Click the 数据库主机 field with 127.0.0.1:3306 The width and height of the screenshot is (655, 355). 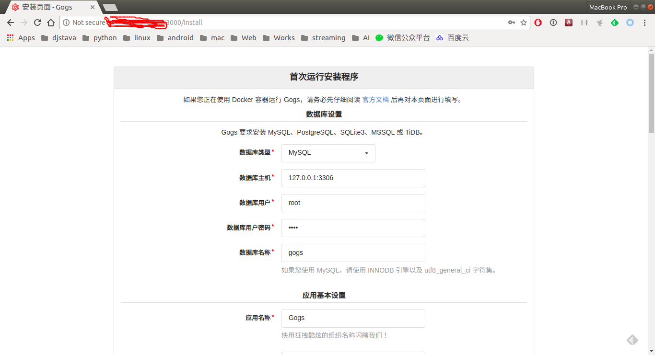(x=353, y=178)
